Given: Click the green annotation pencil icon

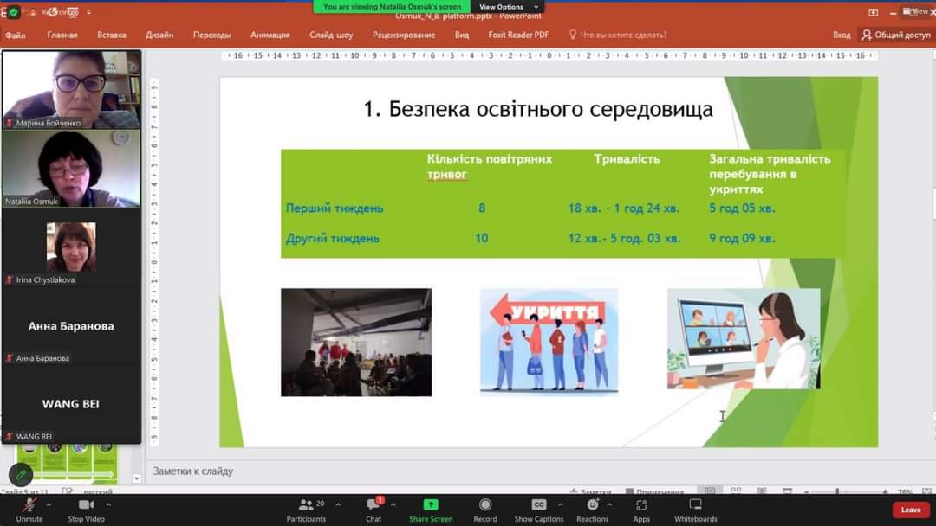Looking at the screenshot, I should tap(21, 475).
